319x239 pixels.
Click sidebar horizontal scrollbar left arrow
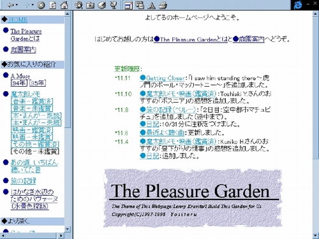(x=3, y=236)
